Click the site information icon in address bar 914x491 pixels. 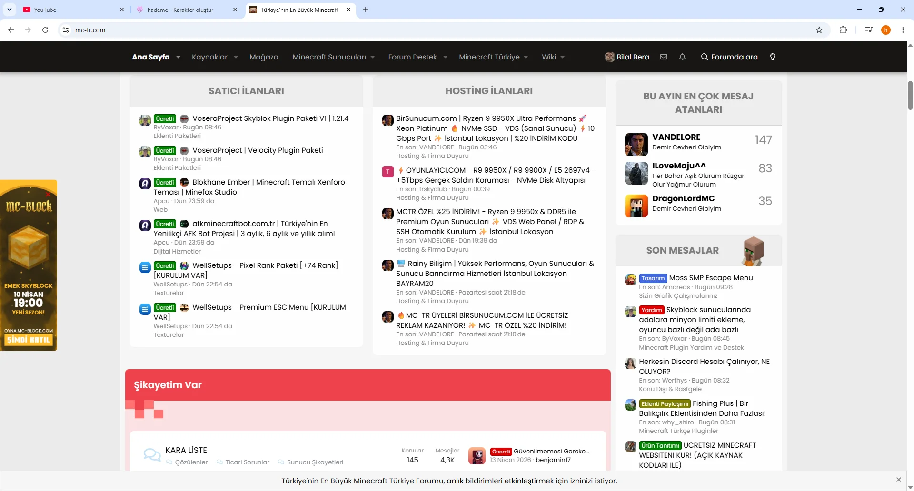(66, 30)
